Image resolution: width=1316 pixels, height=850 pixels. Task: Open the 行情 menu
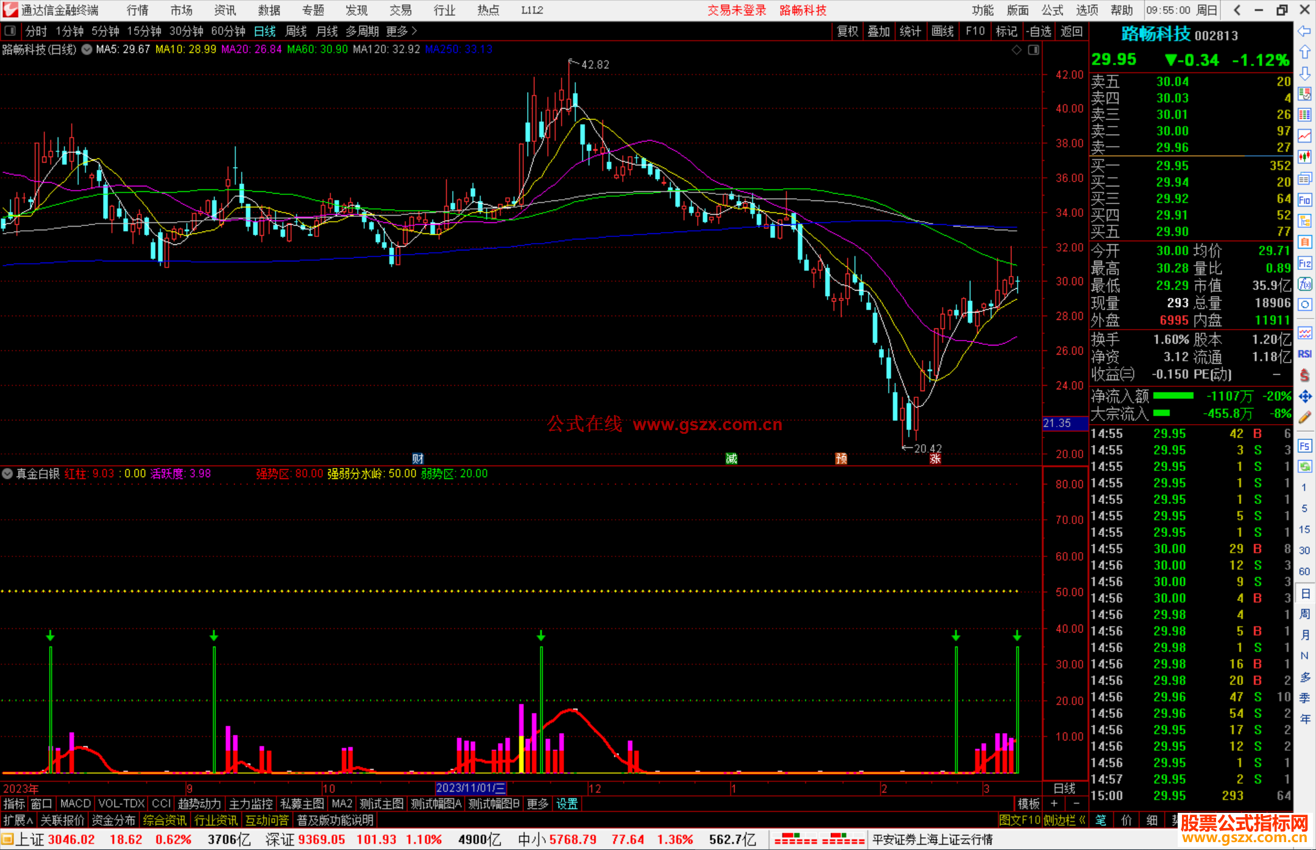pyautogui.click(x=138, y=10)
